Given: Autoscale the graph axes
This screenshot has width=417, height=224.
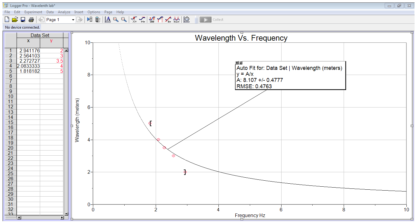Looking at the screenshot, I should click(108, 19).
